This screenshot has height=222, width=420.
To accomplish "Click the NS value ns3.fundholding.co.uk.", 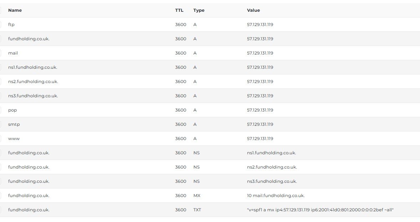I will pos(272,181).
